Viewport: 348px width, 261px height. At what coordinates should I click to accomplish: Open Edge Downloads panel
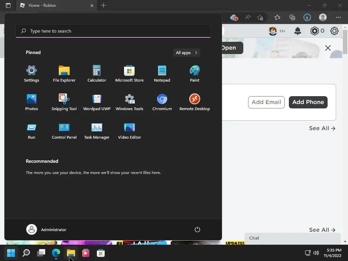click(307, 17)
